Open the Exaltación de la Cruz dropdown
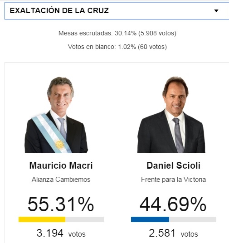The width and height of the screenshot is (229, 243). pyautogui.click(x=117, y=11)
